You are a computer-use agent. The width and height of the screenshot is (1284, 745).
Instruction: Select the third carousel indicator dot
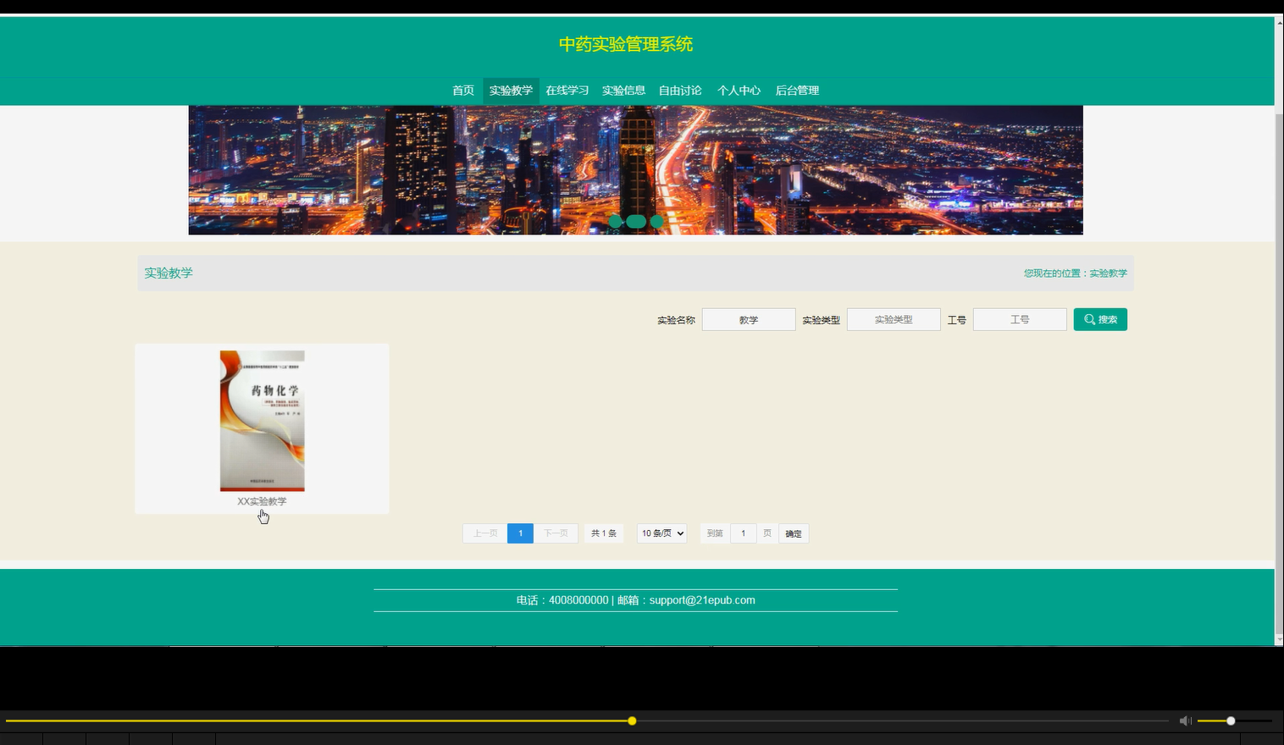point(656,221)
